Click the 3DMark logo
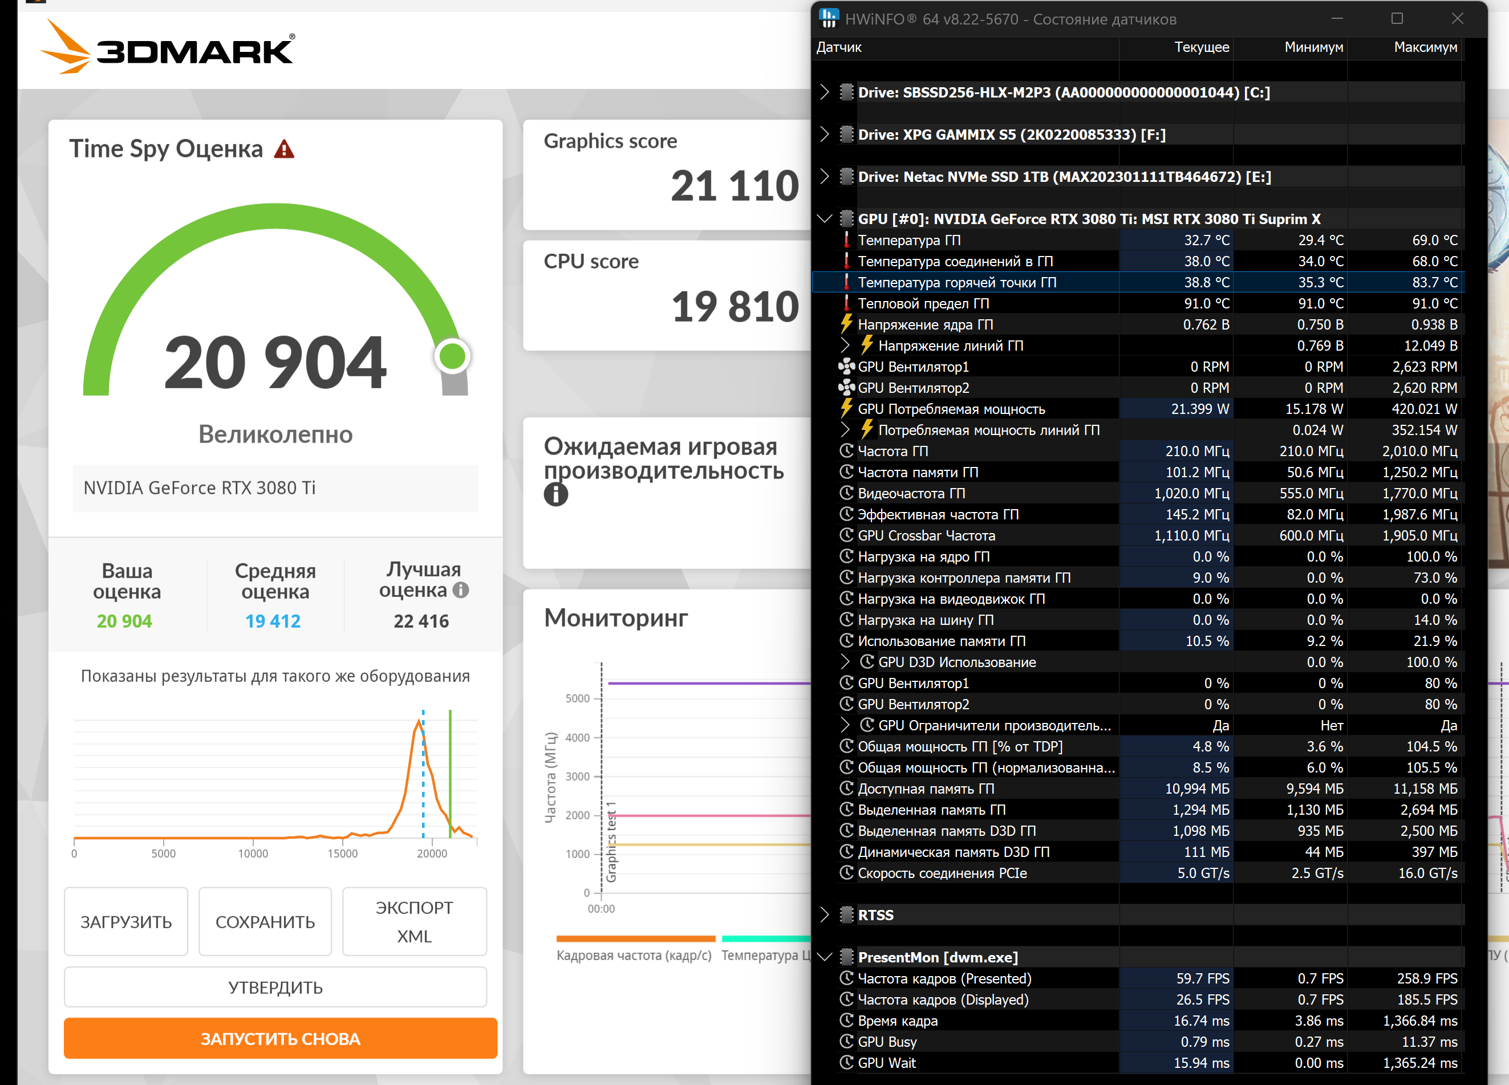Image resolution: width=1509 pixels, height=1085 pixels. coord(168,48)
